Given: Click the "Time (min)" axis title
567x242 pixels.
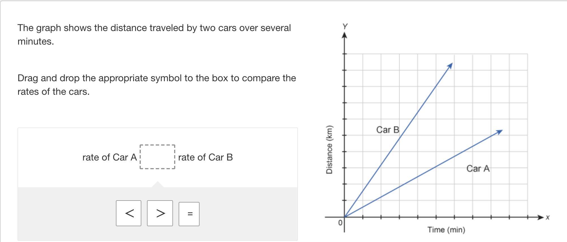Looking at the screenshot, I should tap(446, 230).
